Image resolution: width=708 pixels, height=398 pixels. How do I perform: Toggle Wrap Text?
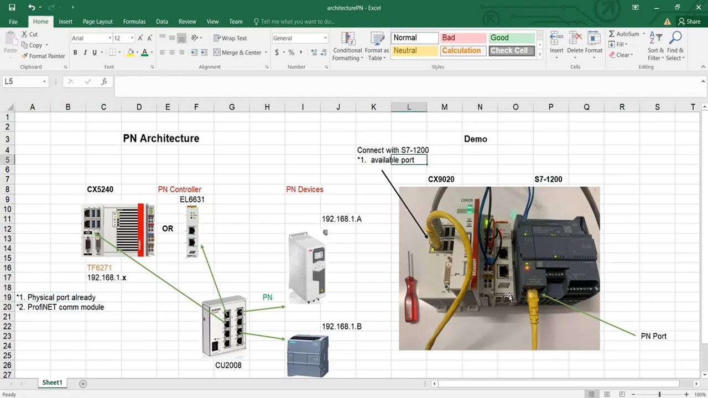pos(230,38)
